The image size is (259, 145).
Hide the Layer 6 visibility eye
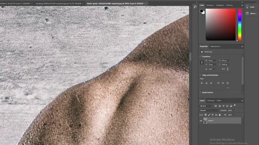point(201,121)
